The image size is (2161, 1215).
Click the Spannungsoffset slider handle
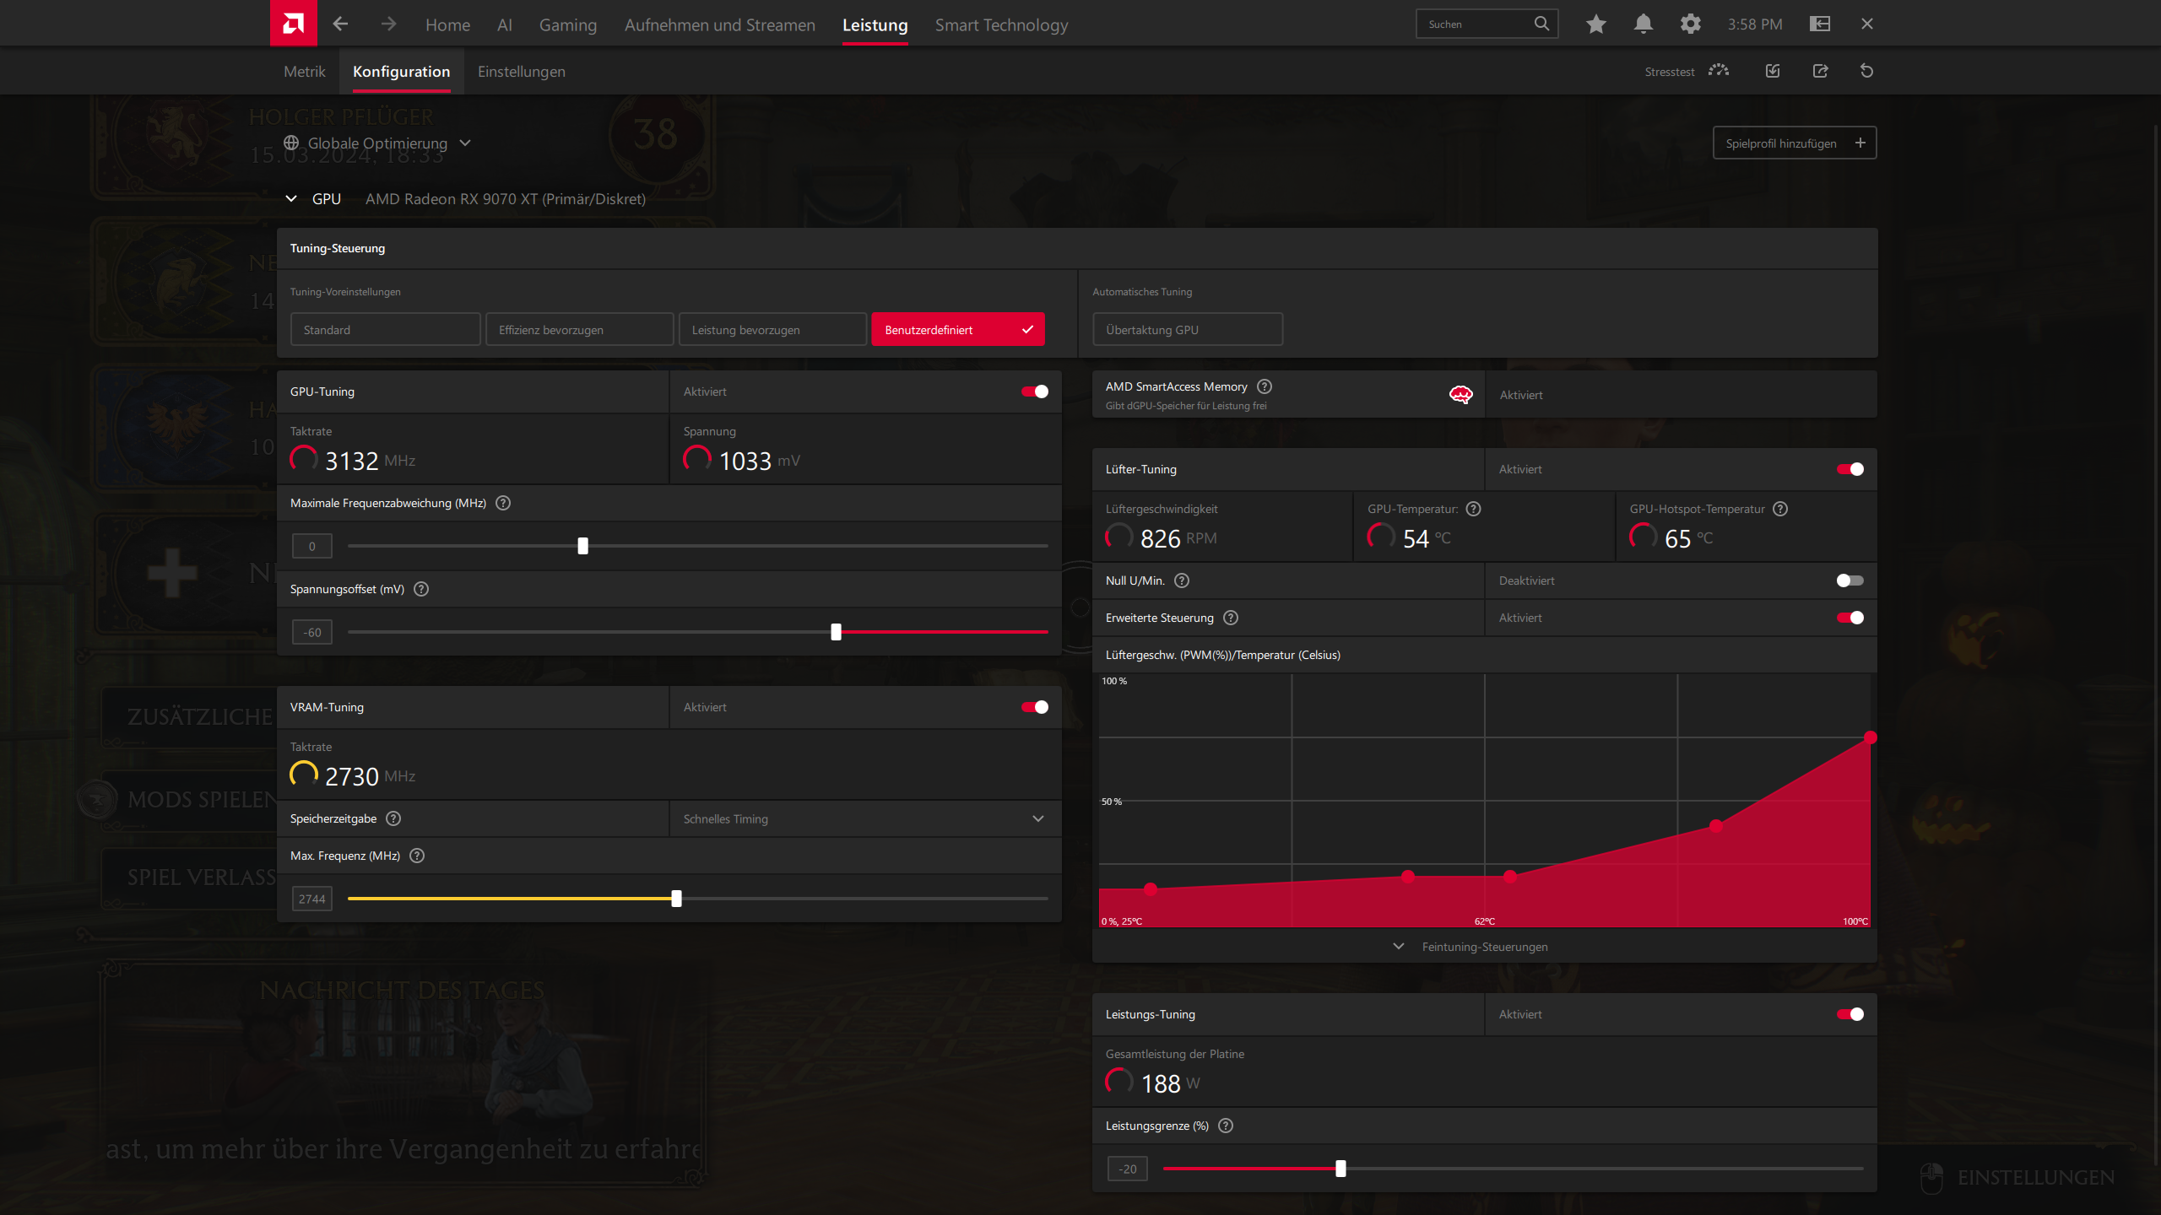836,632
